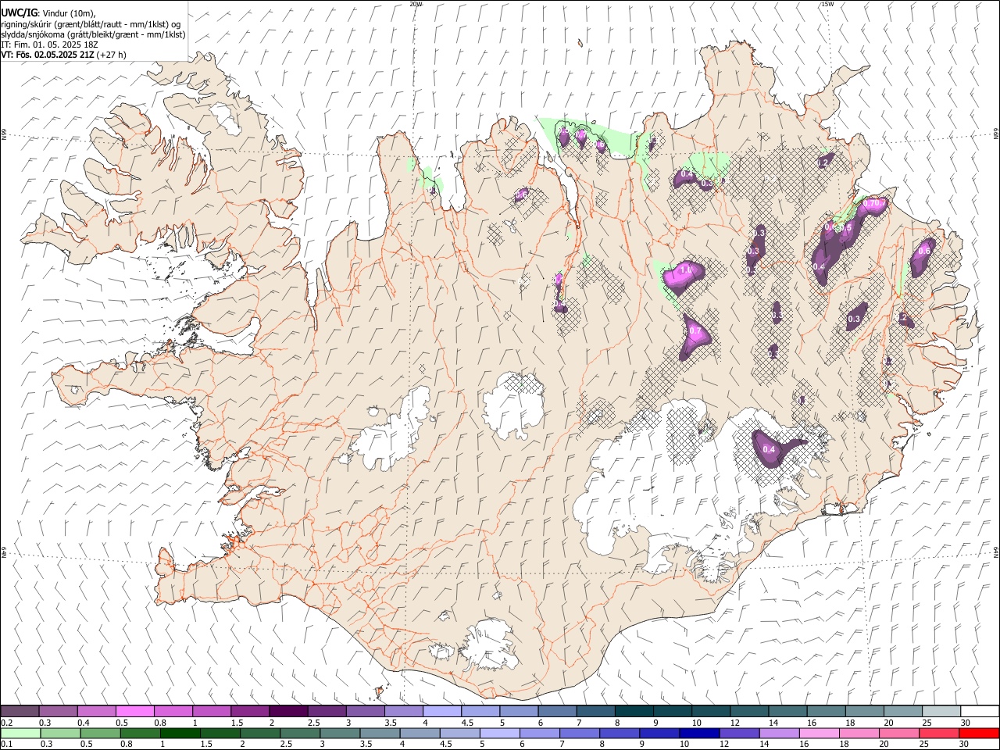
Task: Click the red-pink rain swatch labeled 25
Action: pyautogui.click(x=939, y=733)
